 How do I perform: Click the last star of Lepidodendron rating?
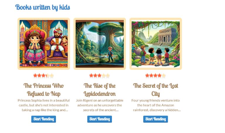coord(108,75)
